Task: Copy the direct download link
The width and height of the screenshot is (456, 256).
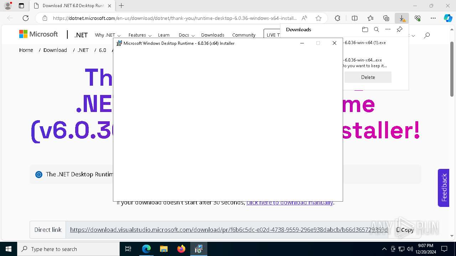Action: [405, 230]
